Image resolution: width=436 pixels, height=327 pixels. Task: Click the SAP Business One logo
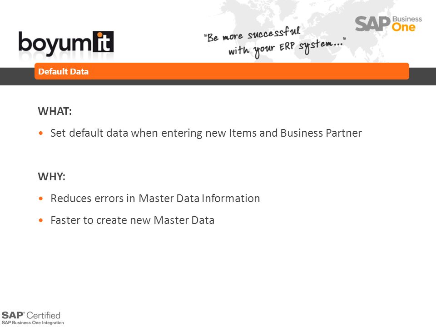(x=388, y=24)
